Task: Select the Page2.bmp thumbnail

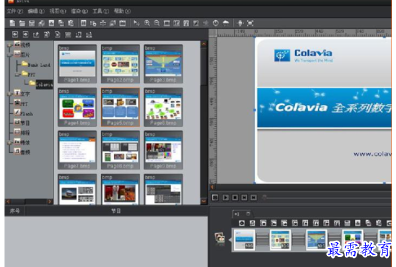Action: [120, 64]
